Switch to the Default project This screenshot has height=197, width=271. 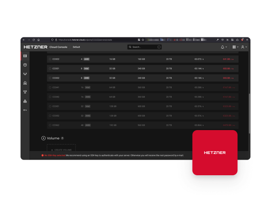(x=76, y=47)
